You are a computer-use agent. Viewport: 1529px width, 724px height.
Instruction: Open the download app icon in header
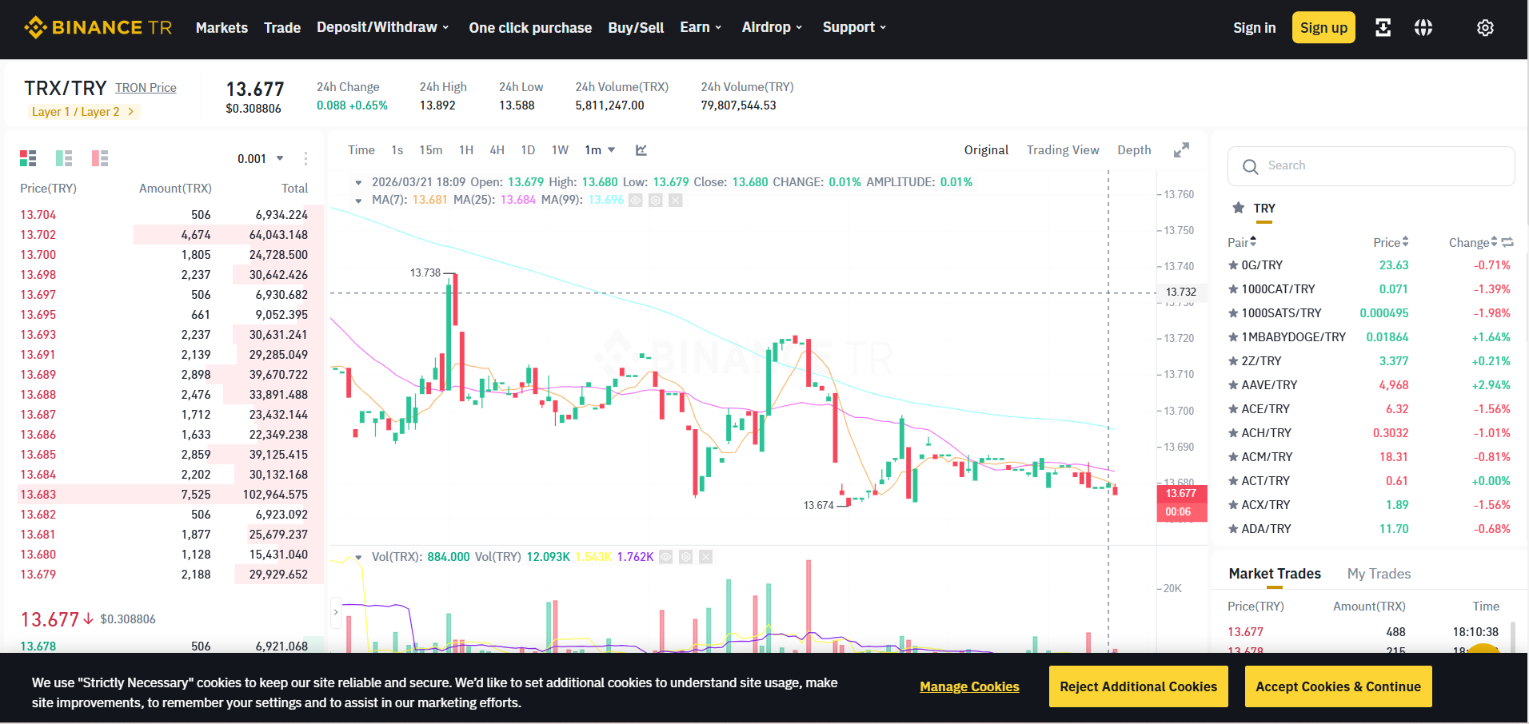click(x=1383, y=28)
